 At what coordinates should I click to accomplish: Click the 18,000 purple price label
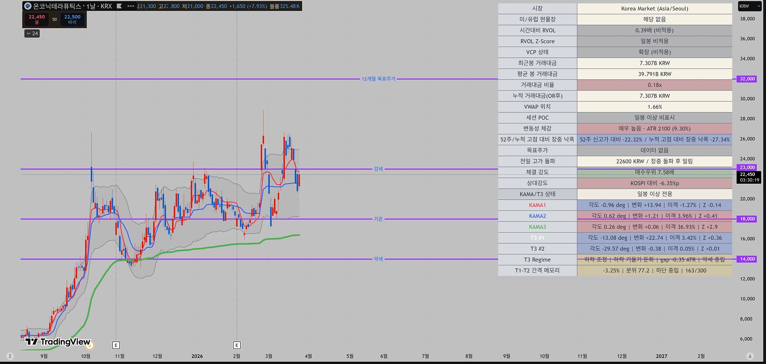pos(747,219)
